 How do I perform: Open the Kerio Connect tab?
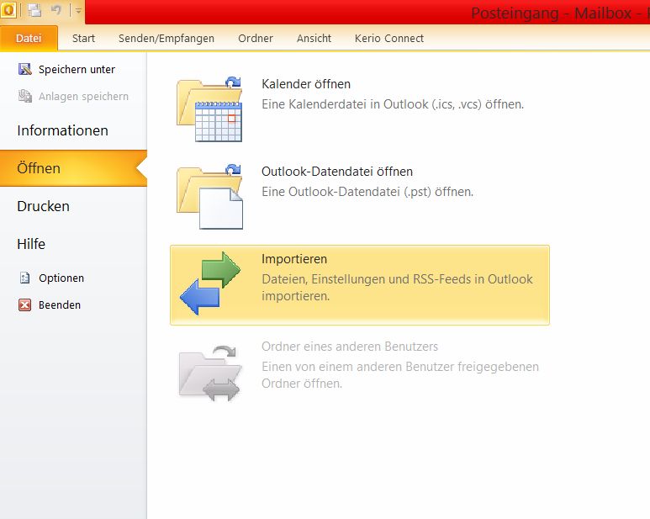(x=388, y=38)
